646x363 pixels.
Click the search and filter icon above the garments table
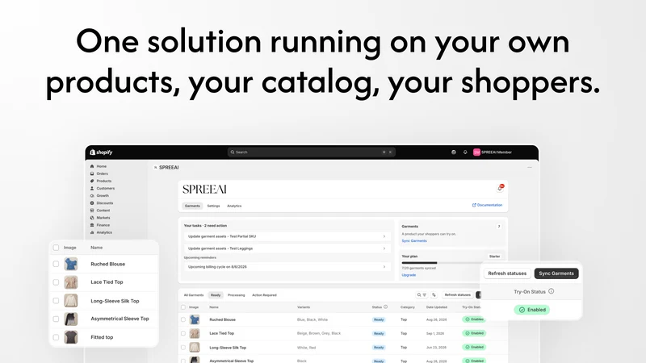(422, 295)
